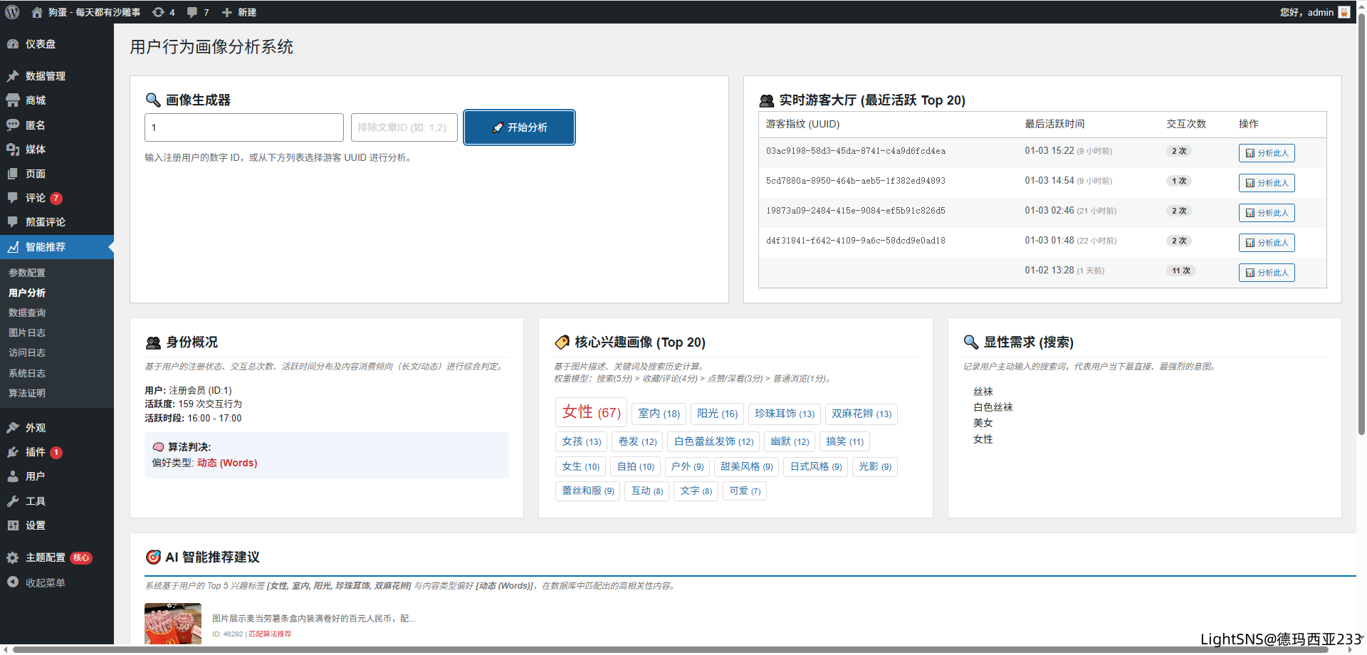Select 参数配置 in the submenu
Viewport: 1367px width, 655px height.
27,273
